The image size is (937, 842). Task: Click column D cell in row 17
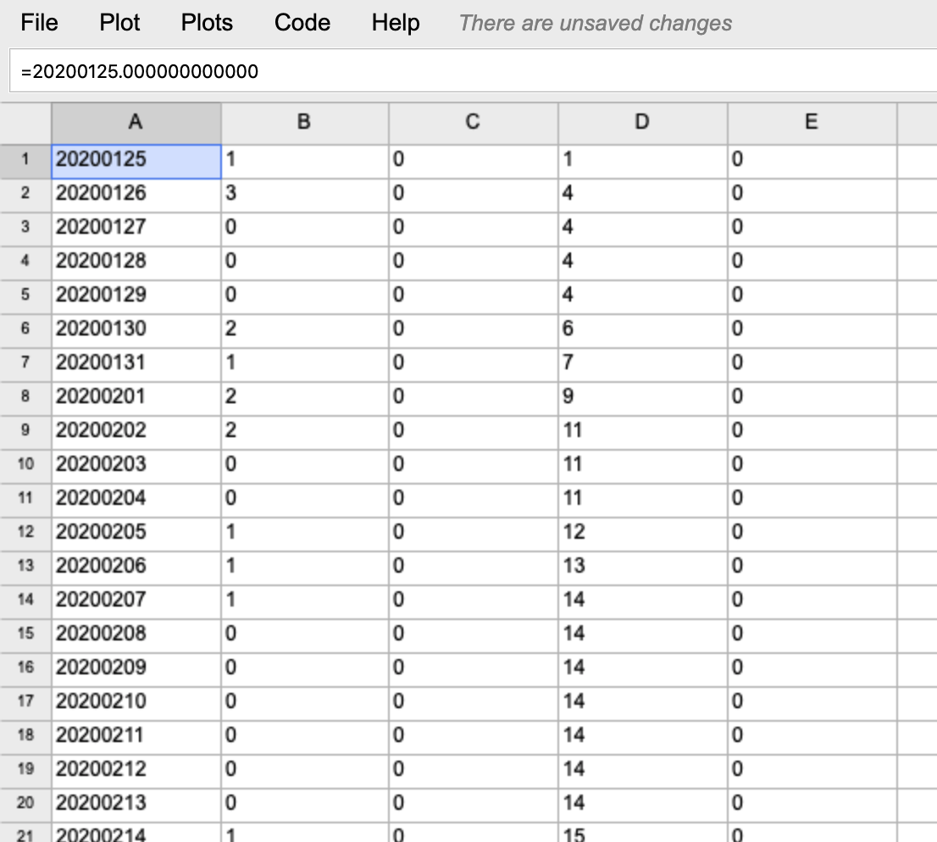tap(642, 703)
